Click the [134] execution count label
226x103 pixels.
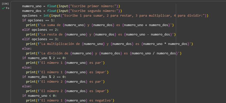point(5,4)
